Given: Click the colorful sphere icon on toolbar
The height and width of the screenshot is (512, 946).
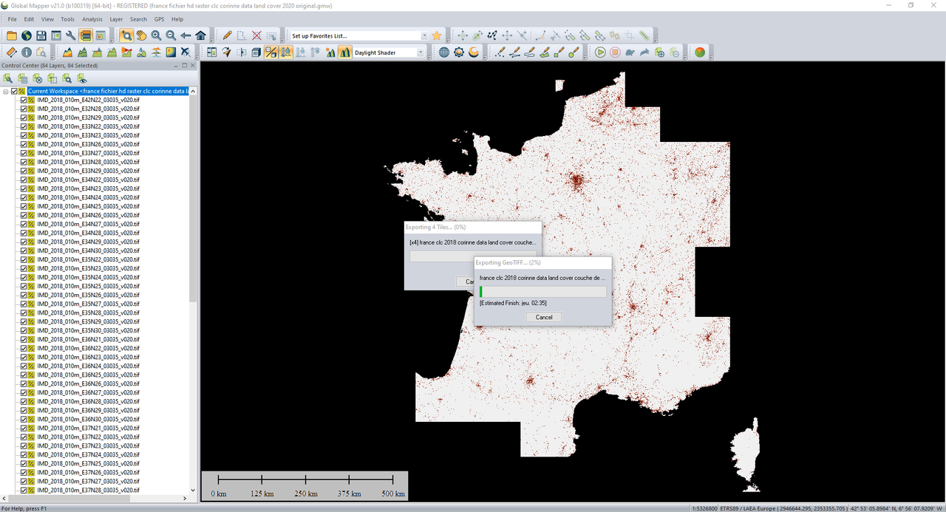Looking at the screenshot, I should 700,52.
